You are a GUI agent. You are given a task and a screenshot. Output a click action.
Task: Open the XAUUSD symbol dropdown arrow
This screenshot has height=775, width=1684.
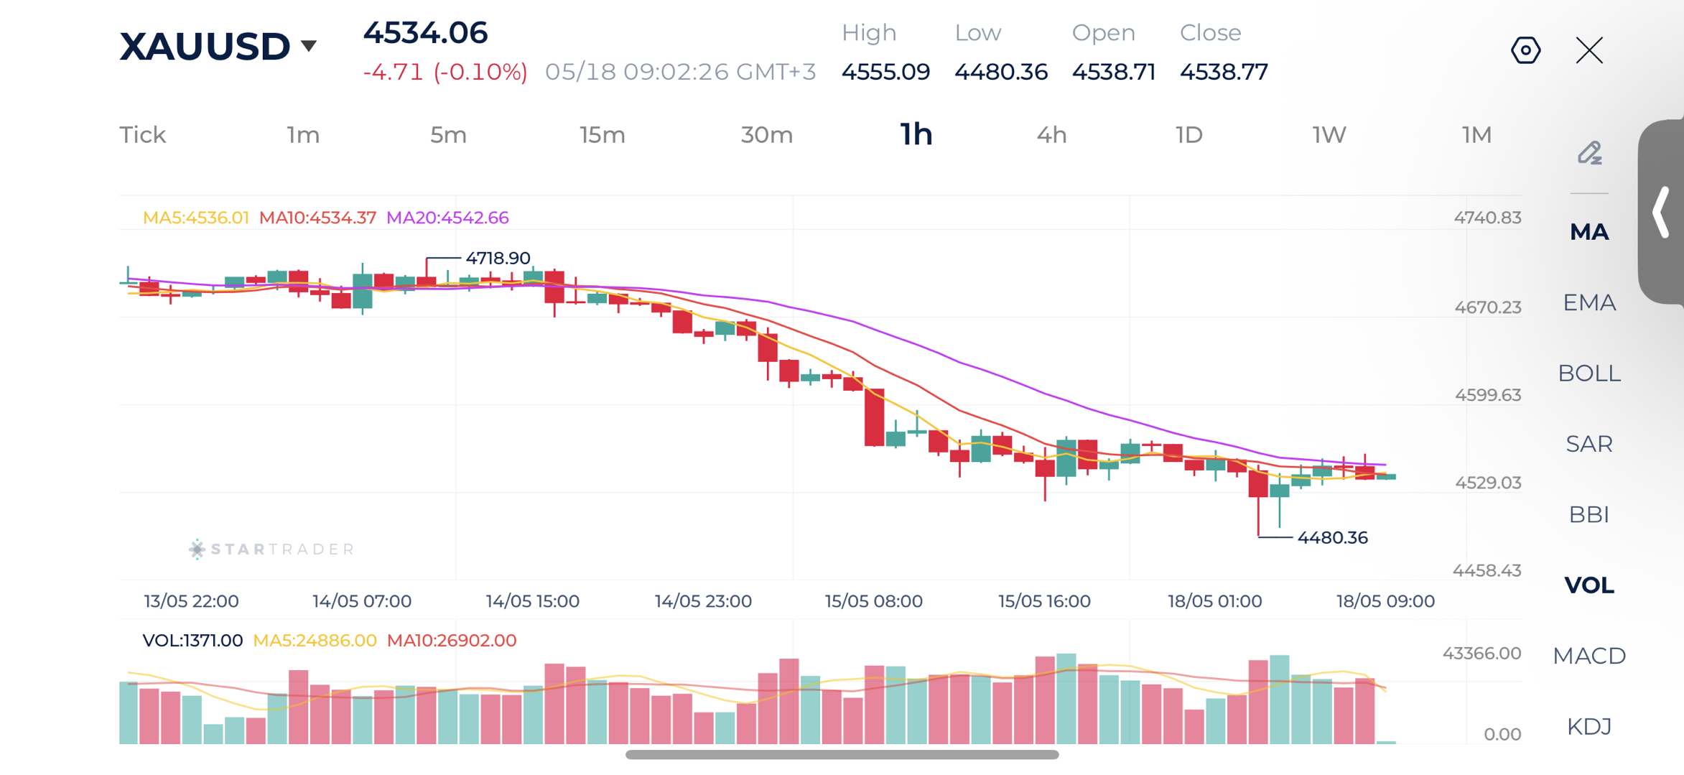click(309, 46)
